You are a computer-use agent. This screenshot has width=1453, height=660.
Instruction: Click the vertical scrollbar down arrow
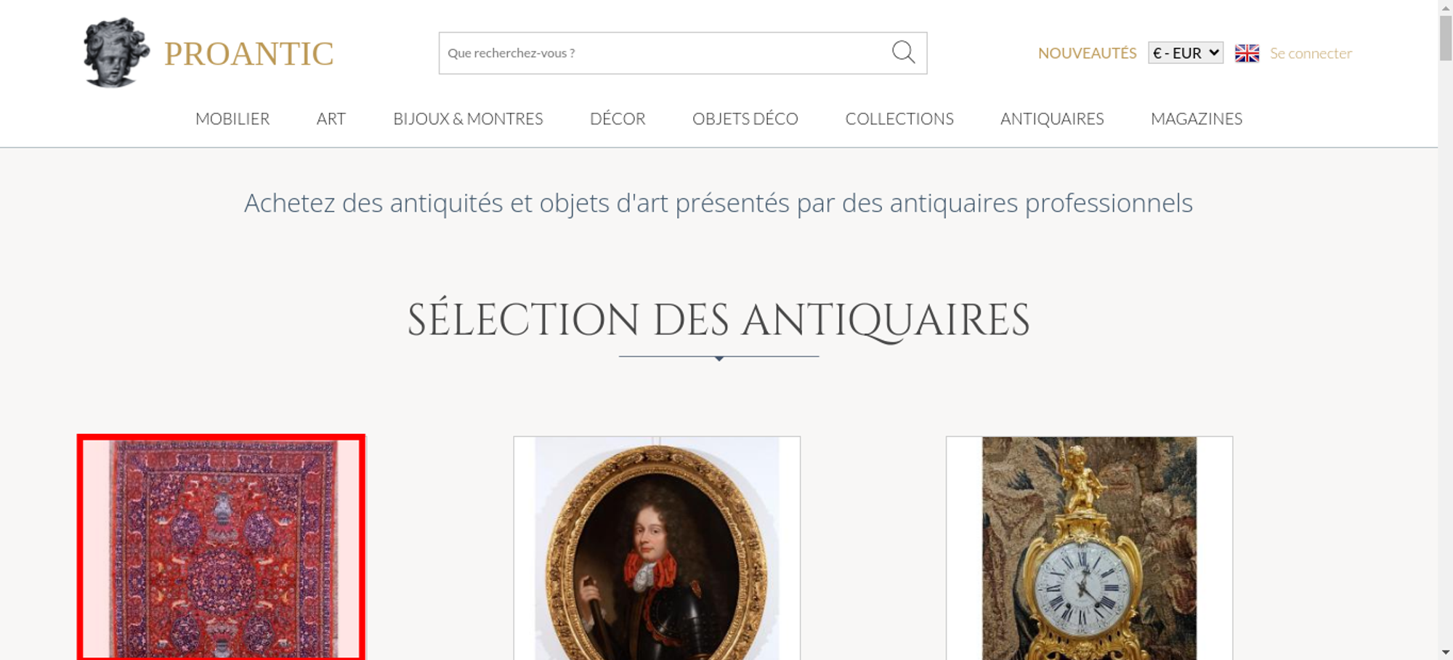coord(1446,653)
